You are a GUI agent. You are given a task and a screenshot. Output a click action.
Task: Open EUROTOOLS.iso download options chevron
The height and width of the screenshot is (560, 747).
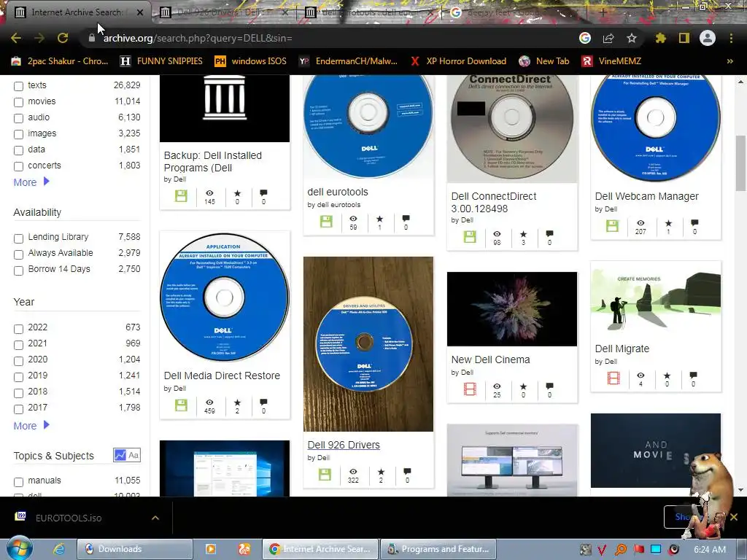point(155,518)
